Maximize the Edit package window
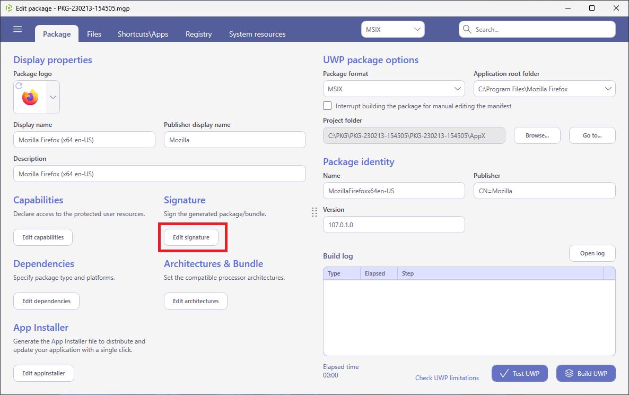This screenshot has height=395, width=629. tap(592, 8)
